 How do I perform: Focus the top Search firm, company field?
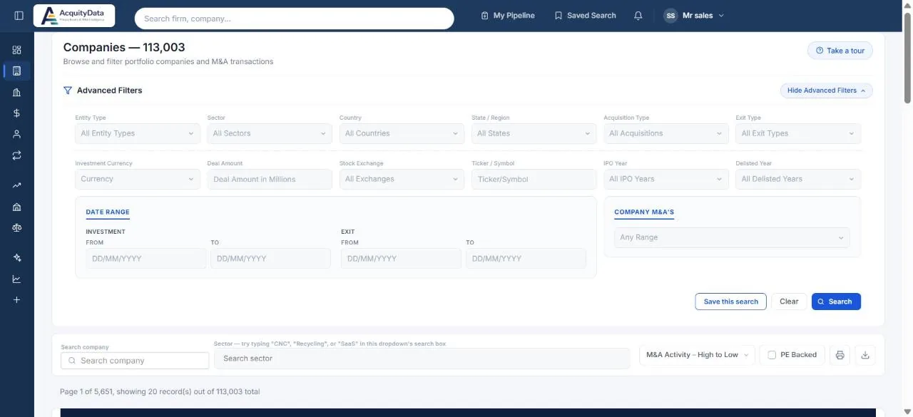click(294, 19)
